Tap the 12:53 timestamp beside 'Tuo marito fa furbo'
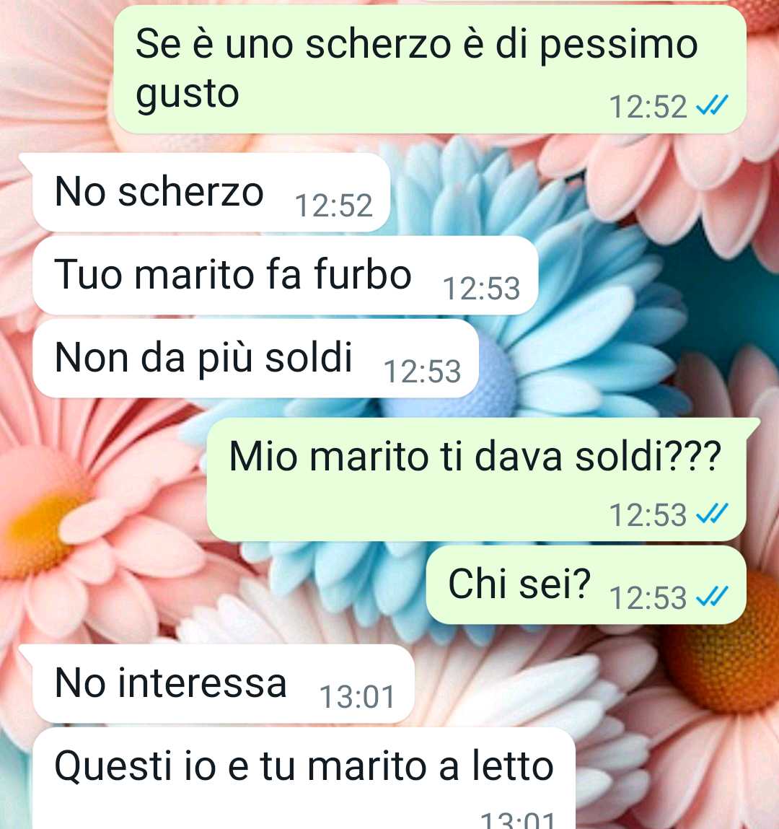 pyautogui.click(x=481, y=288)
